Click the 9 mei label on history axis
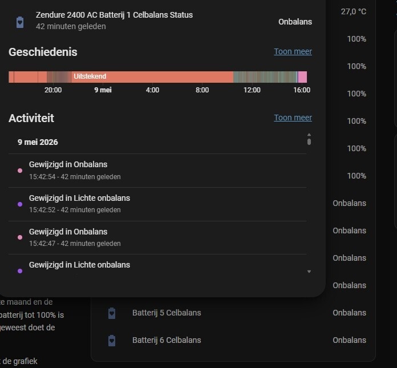The image size is (397, 368). point(103,90)
